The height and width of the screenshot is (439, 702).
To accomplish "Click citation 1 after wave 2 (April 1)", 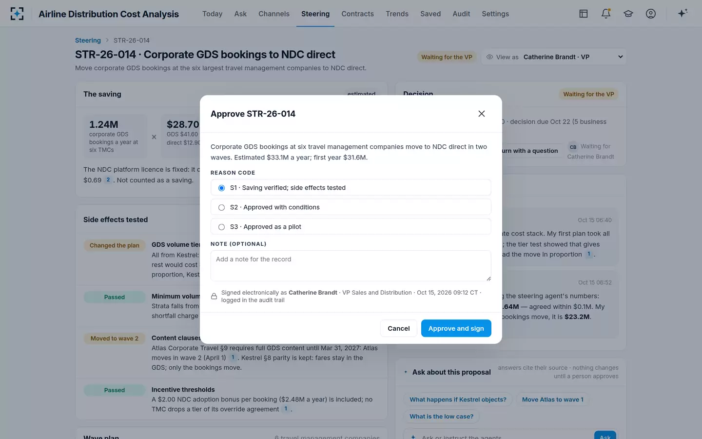I will click(233, 358).
